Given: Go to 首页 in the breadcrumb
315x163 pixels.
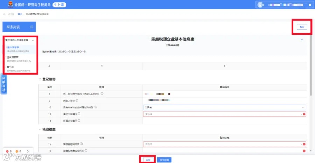Looking at the screenshot, I should pyautogui.click(x=20, y=14).
